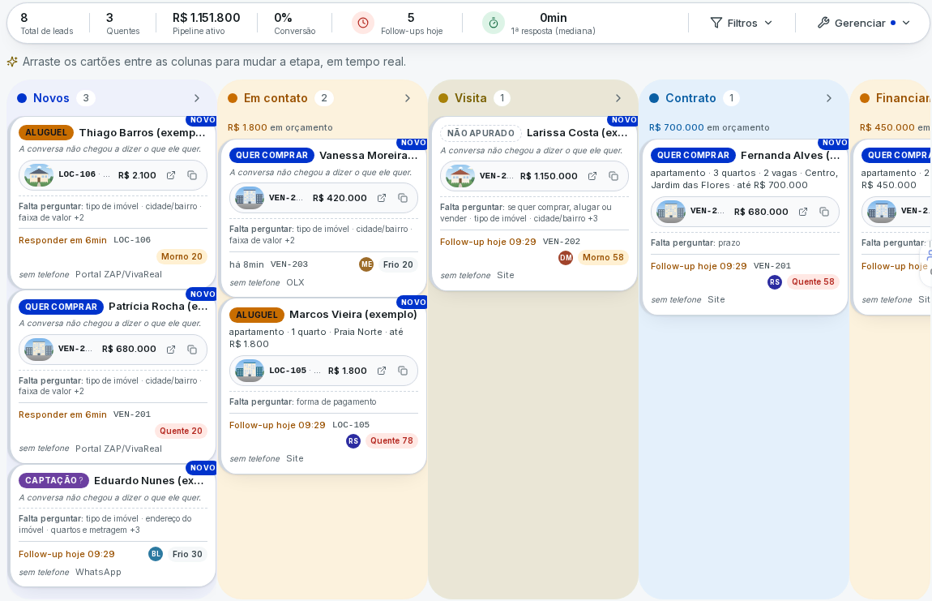The image size is (932, 601).
Task: Click Frio 20 badge on Vanessa card
Action: pos(398,264)
